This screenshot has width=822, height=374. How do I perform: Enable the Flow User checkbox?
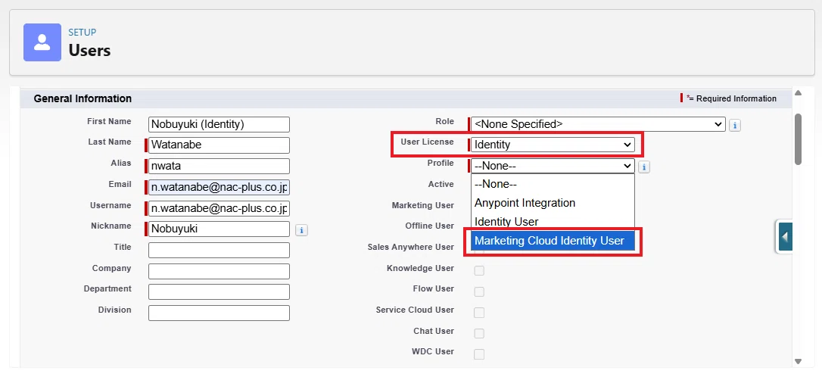[x=478, y=291]
